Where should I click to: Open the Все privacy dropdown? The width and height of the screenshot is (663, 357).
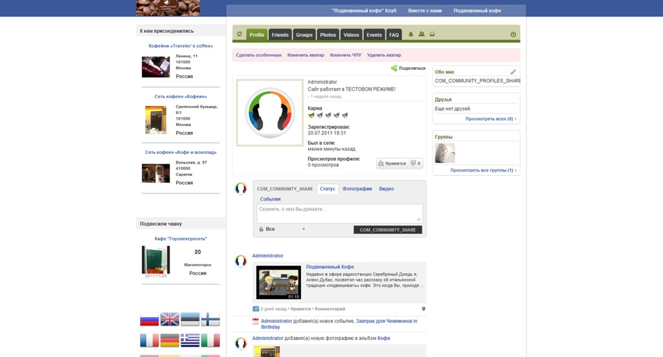[x=282, y=230]
